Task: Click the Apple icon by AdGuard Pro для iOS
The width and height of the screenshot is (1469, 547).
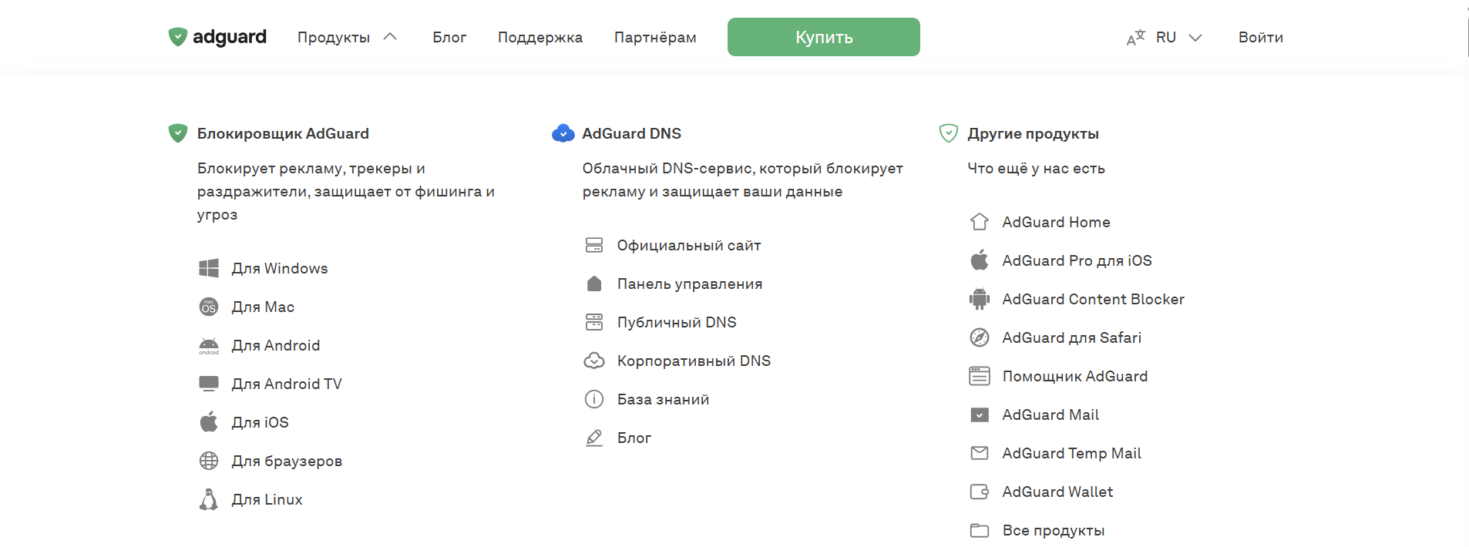Action: pyautogui.click(x=980, y=260)
